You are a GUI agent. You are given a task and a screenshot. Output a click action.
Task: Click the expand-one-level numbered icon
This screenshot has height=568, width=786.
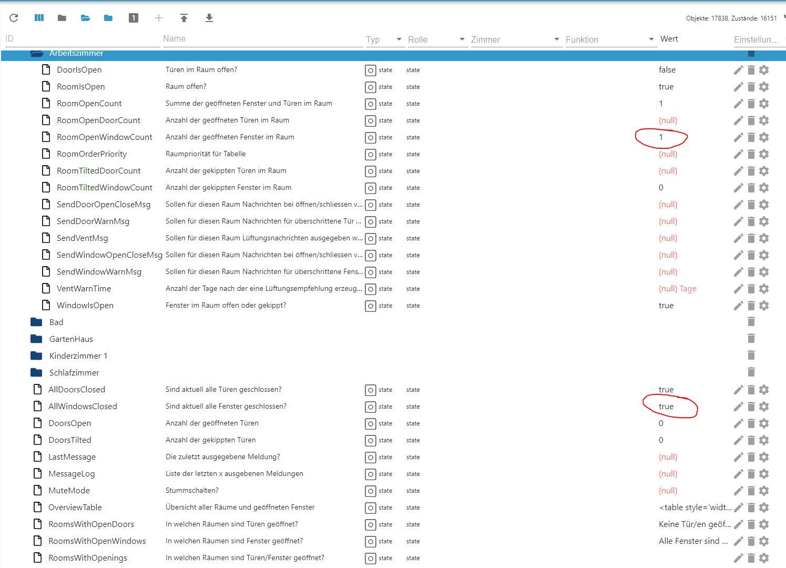coord(134,18)
